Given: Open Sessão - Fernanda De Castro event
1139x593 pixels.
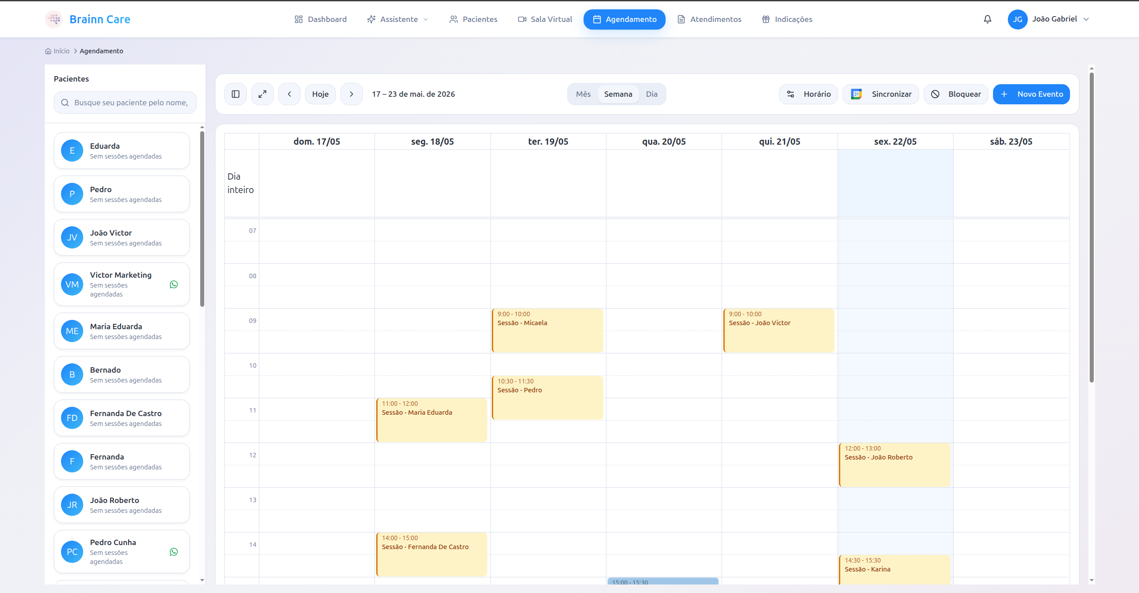Looking at the screenshot, I should point(432,554).
